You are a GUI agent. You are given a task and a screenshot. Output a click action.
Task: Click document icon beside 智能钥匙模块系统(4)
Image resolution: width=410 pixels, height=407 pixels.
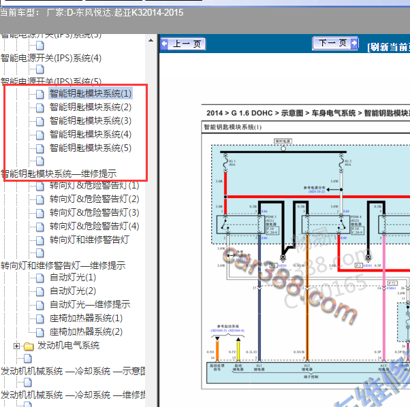coord(40,135)
